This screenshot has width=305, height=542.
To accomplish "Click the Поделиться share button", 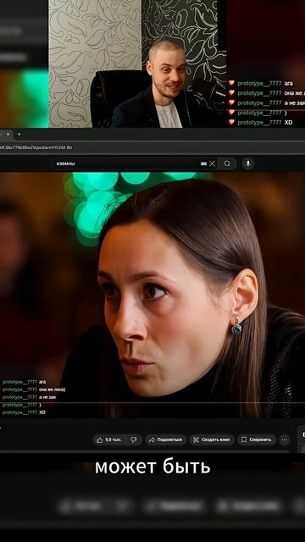I will tap(166, 440).
